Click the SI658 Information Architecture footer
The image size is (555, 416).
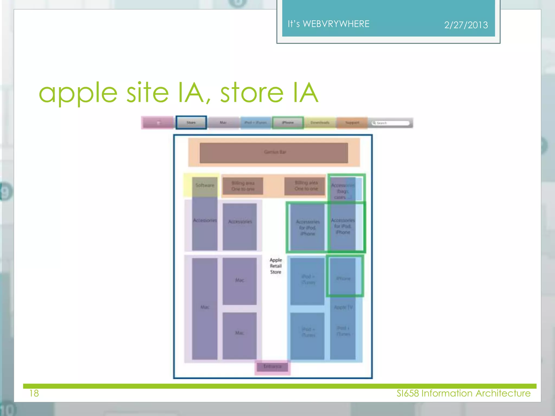(x=463, y=393)
